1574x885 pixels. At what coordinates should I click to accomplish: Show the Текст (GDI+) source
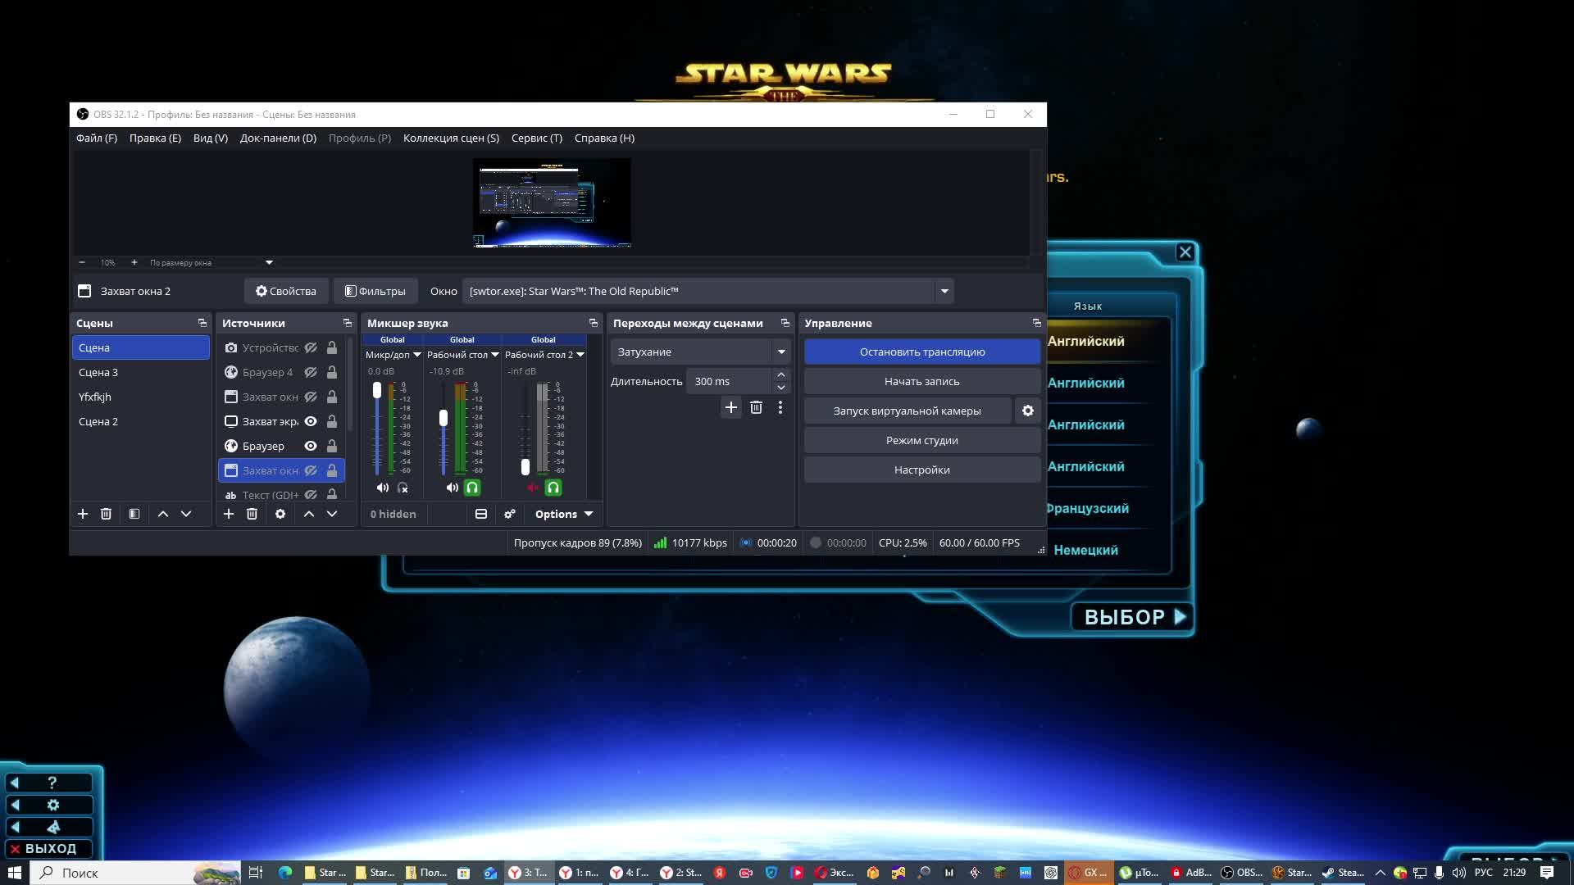pos(311,494)
